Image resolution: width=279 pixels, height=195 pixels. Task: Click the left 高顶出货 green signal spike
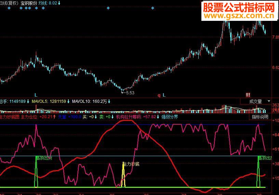[36, 172]
